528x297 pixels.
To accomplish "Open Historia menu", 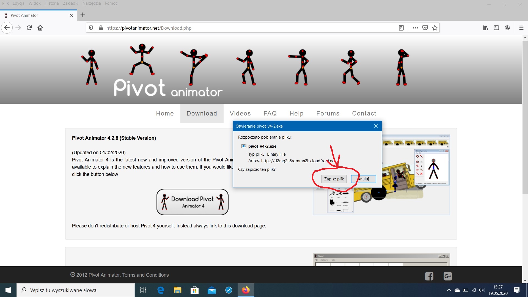I will click(x=52, y=3).
